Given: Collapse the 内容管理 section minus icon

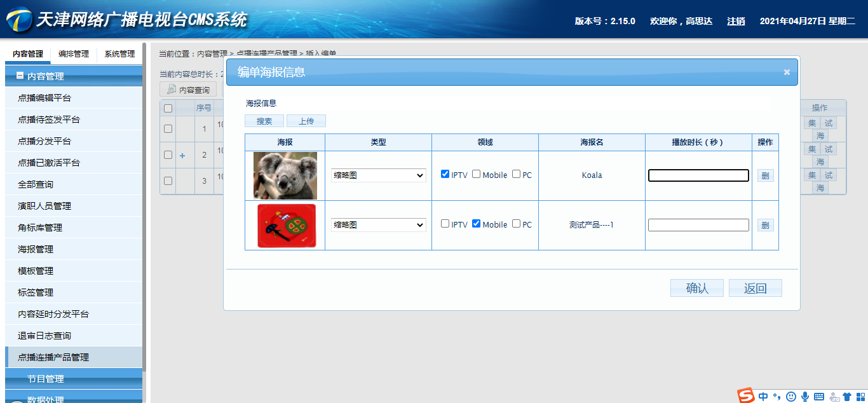Looking at the screenshot, I should (20, 76).
